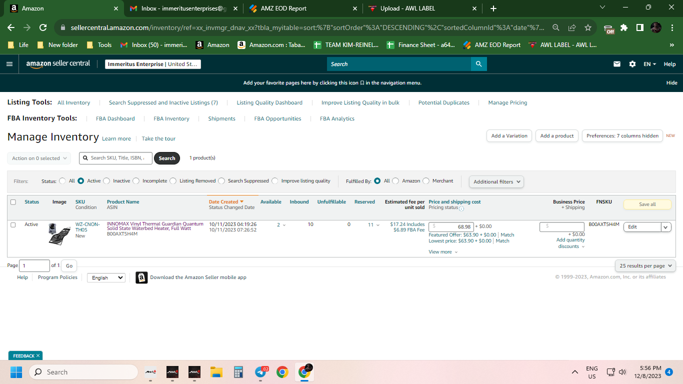
Task: Open Additional filters dropdown
Action: (496, 181)
